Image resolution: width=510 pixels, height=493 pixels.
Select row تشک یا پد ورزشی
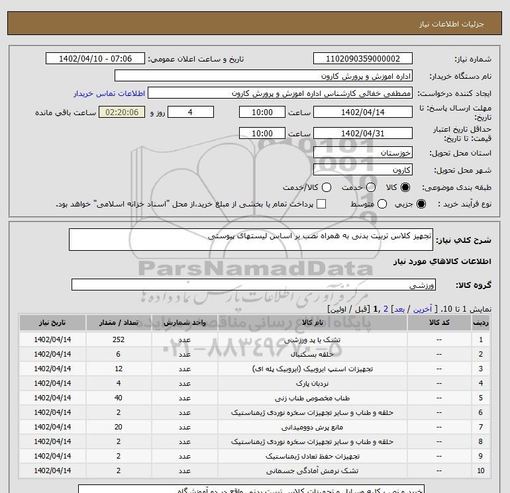click(x=254, y=339)
